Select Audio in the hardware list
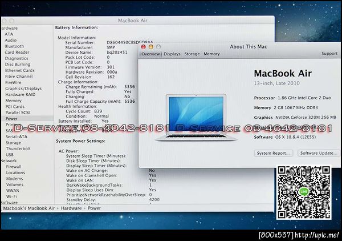This screenshot has height=241, width=342. pyautogui.click(x=11, y=40)
